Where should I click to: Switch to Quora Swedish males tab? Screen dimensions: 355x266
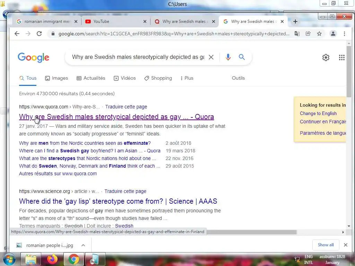(184, 21)
